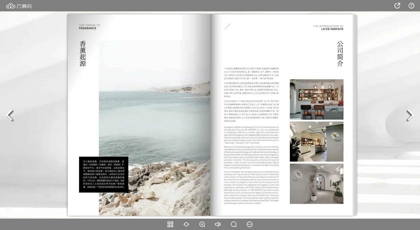Open the help question-mark icon
Viewport: 420px width, 230px height.
click(x=411, y=6)
